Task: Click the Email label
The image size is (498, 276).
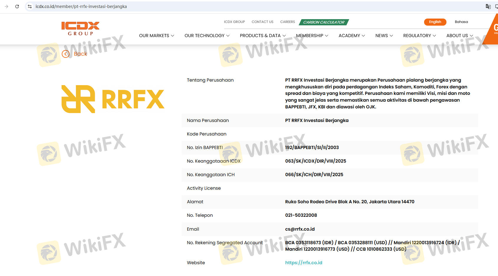Action: click(x=193, y=229)
